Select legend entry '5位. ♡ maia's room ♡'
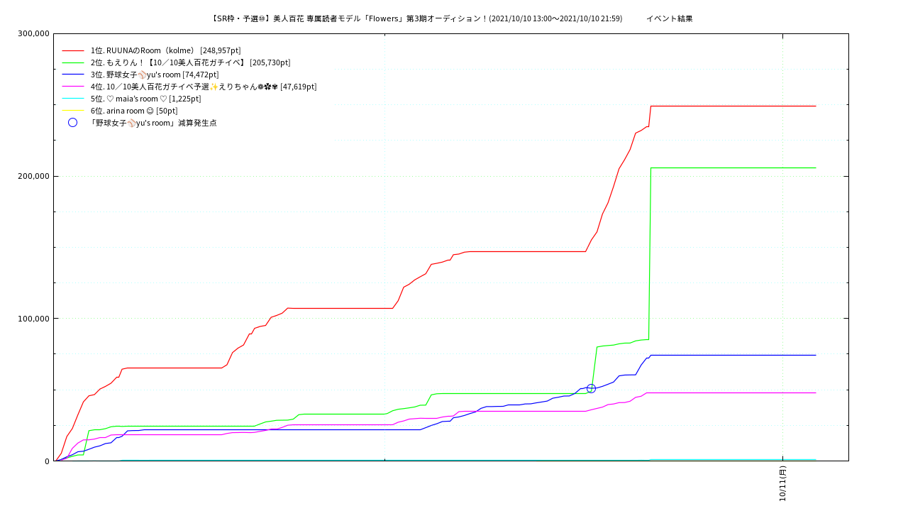Viewport: 908px width, 511px height. click(145, 99)
